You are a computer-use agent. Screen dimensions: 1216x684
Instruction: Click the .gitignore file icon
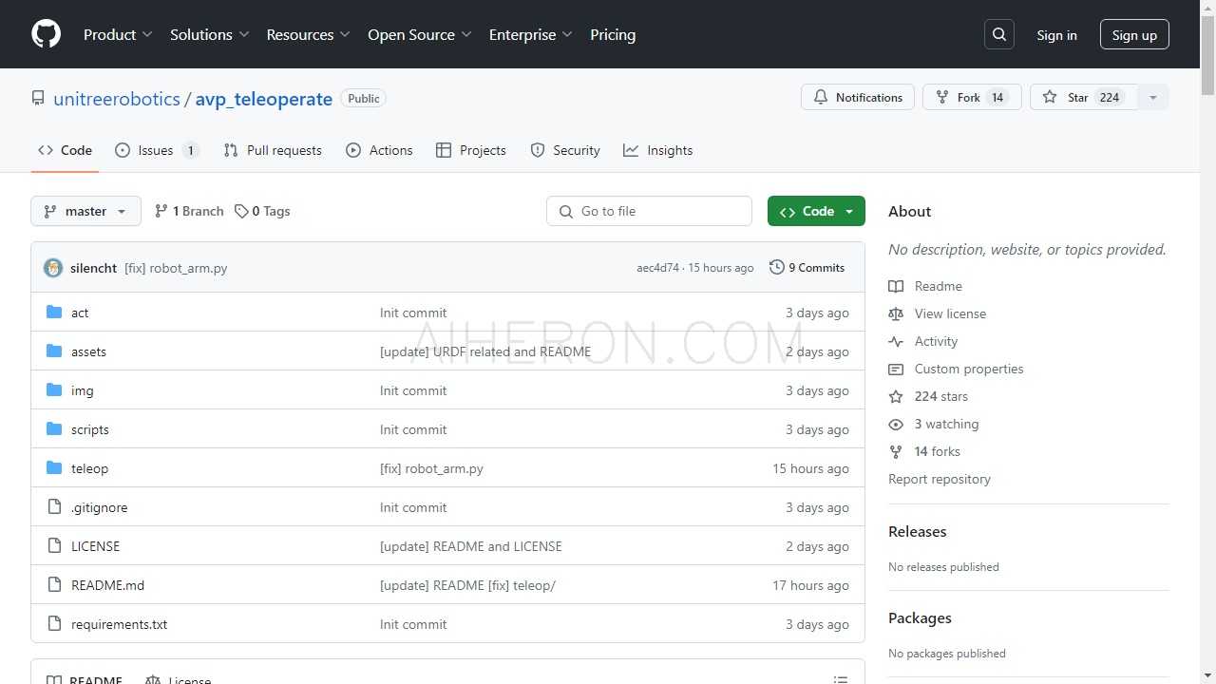point(54,507)
